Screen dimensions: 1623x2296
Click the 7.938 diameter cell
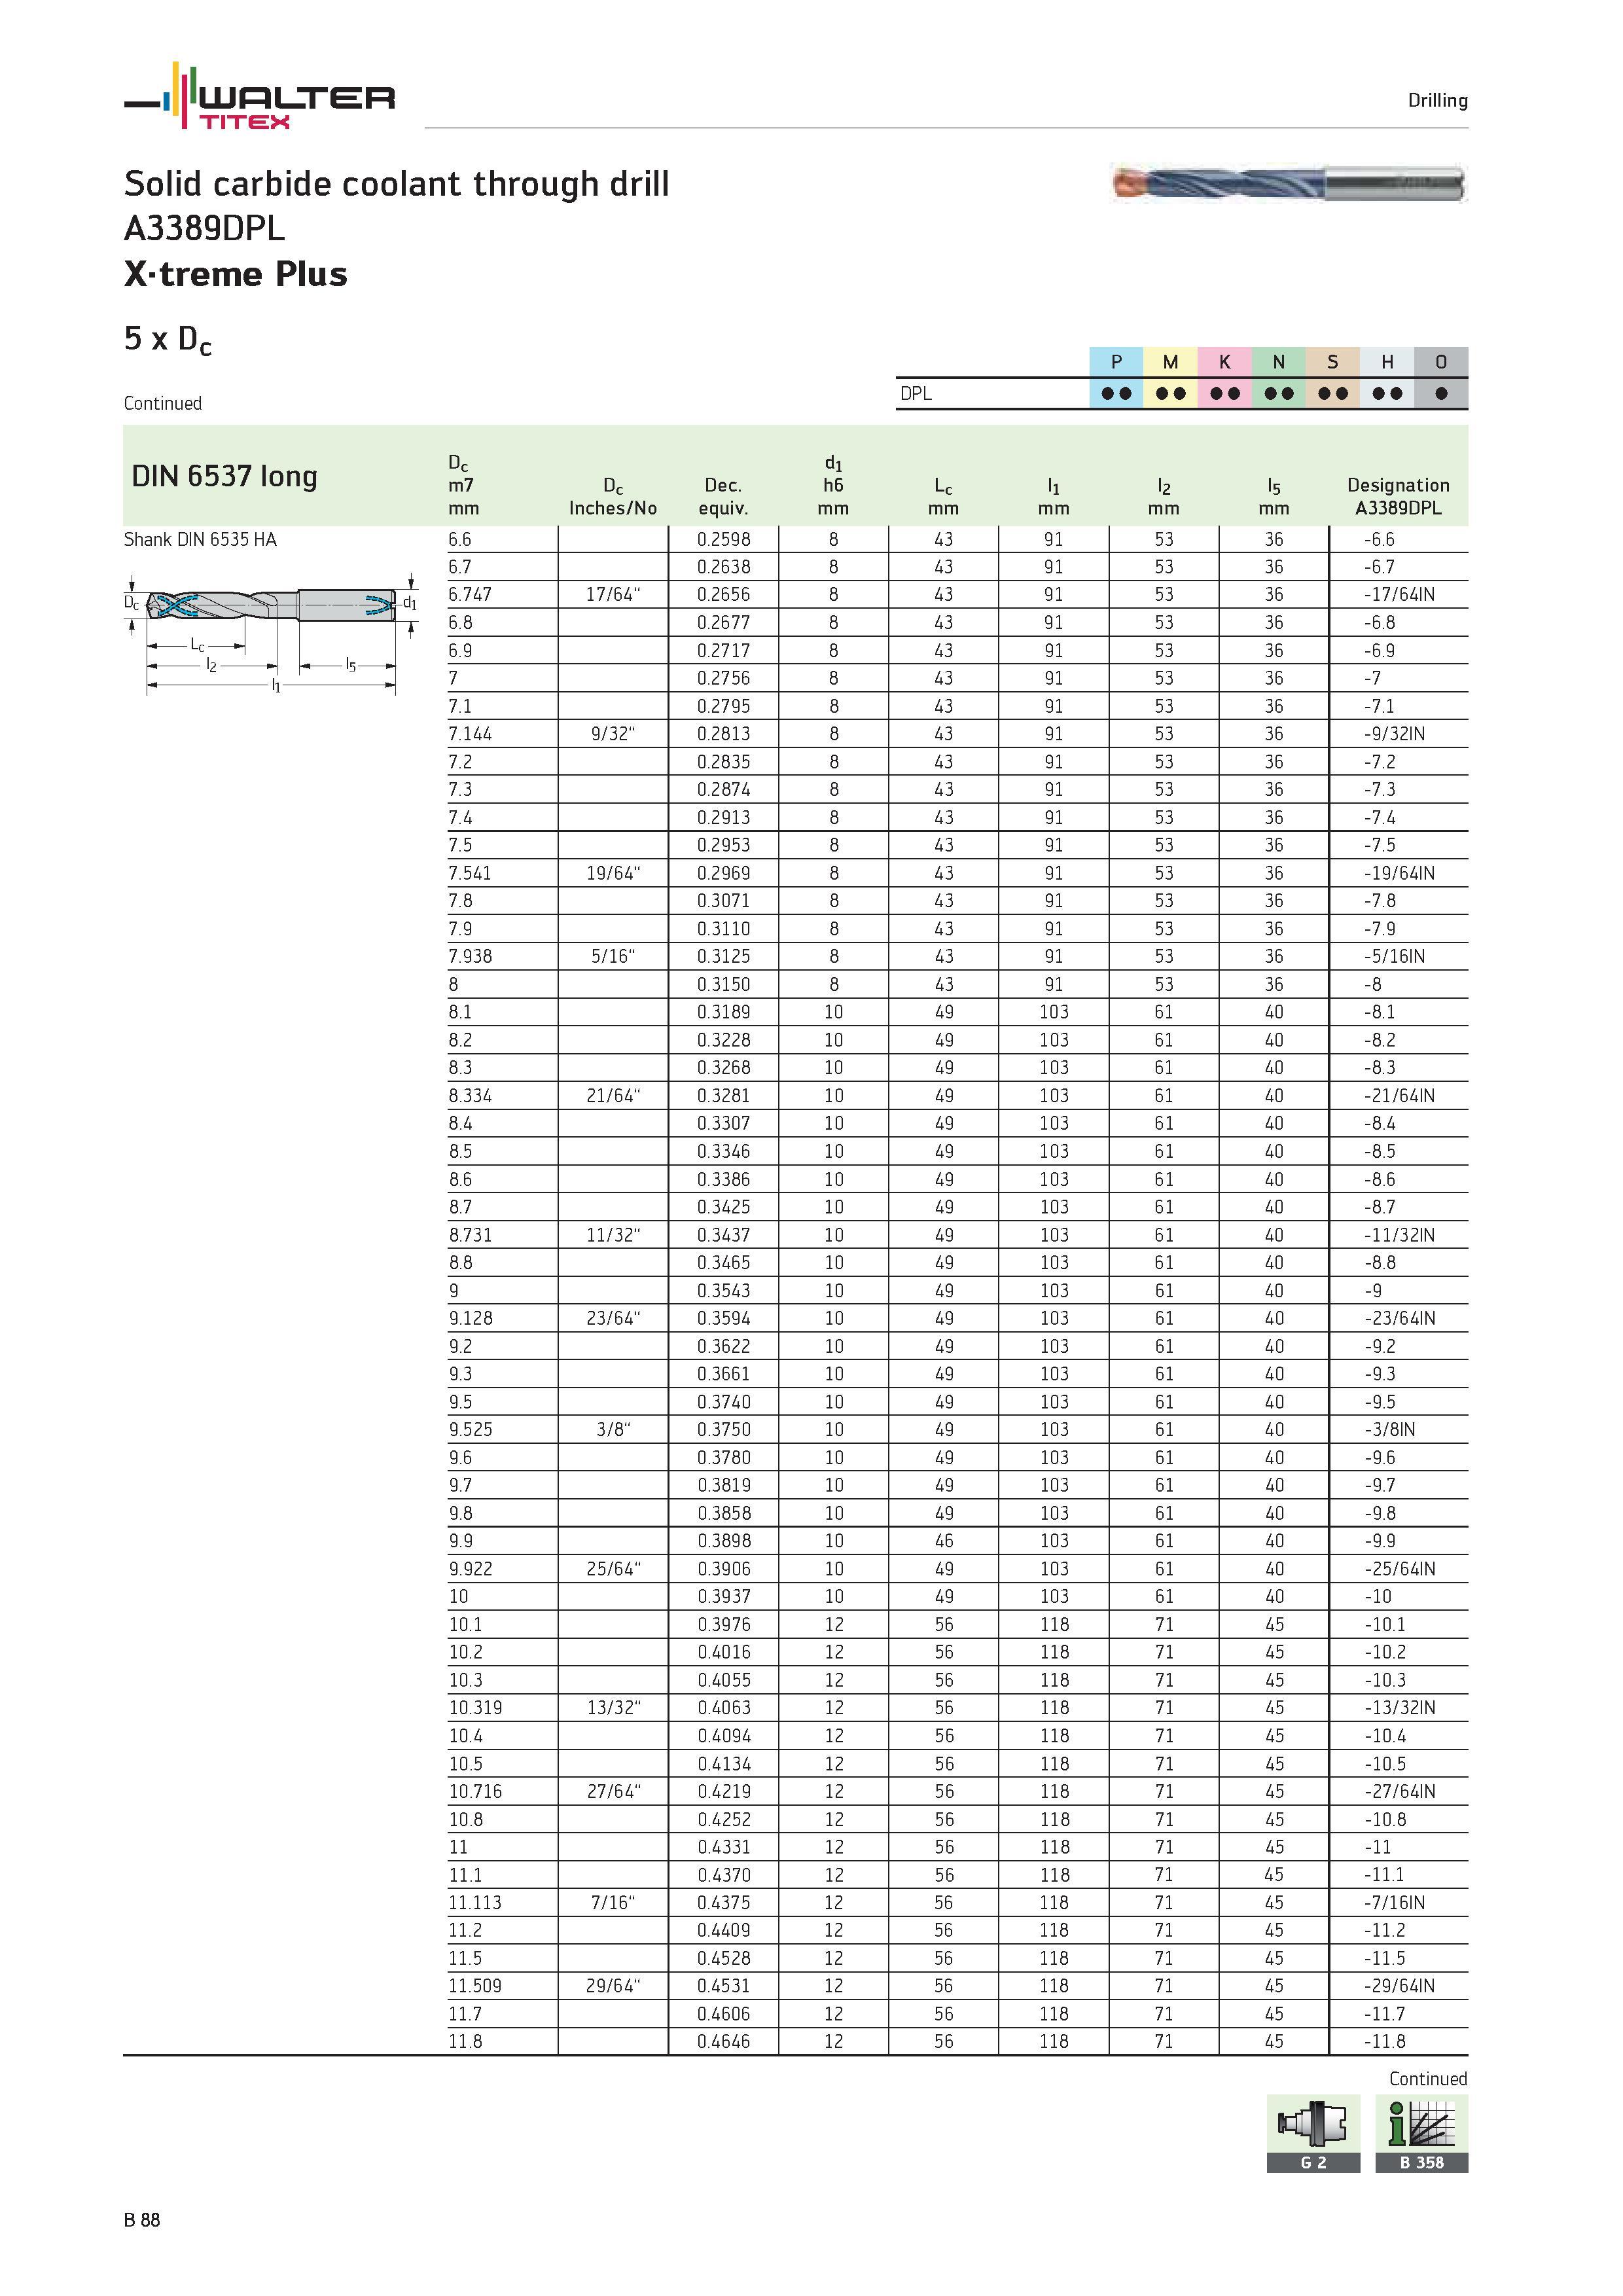pyautogui.click(x=470, y=957)
